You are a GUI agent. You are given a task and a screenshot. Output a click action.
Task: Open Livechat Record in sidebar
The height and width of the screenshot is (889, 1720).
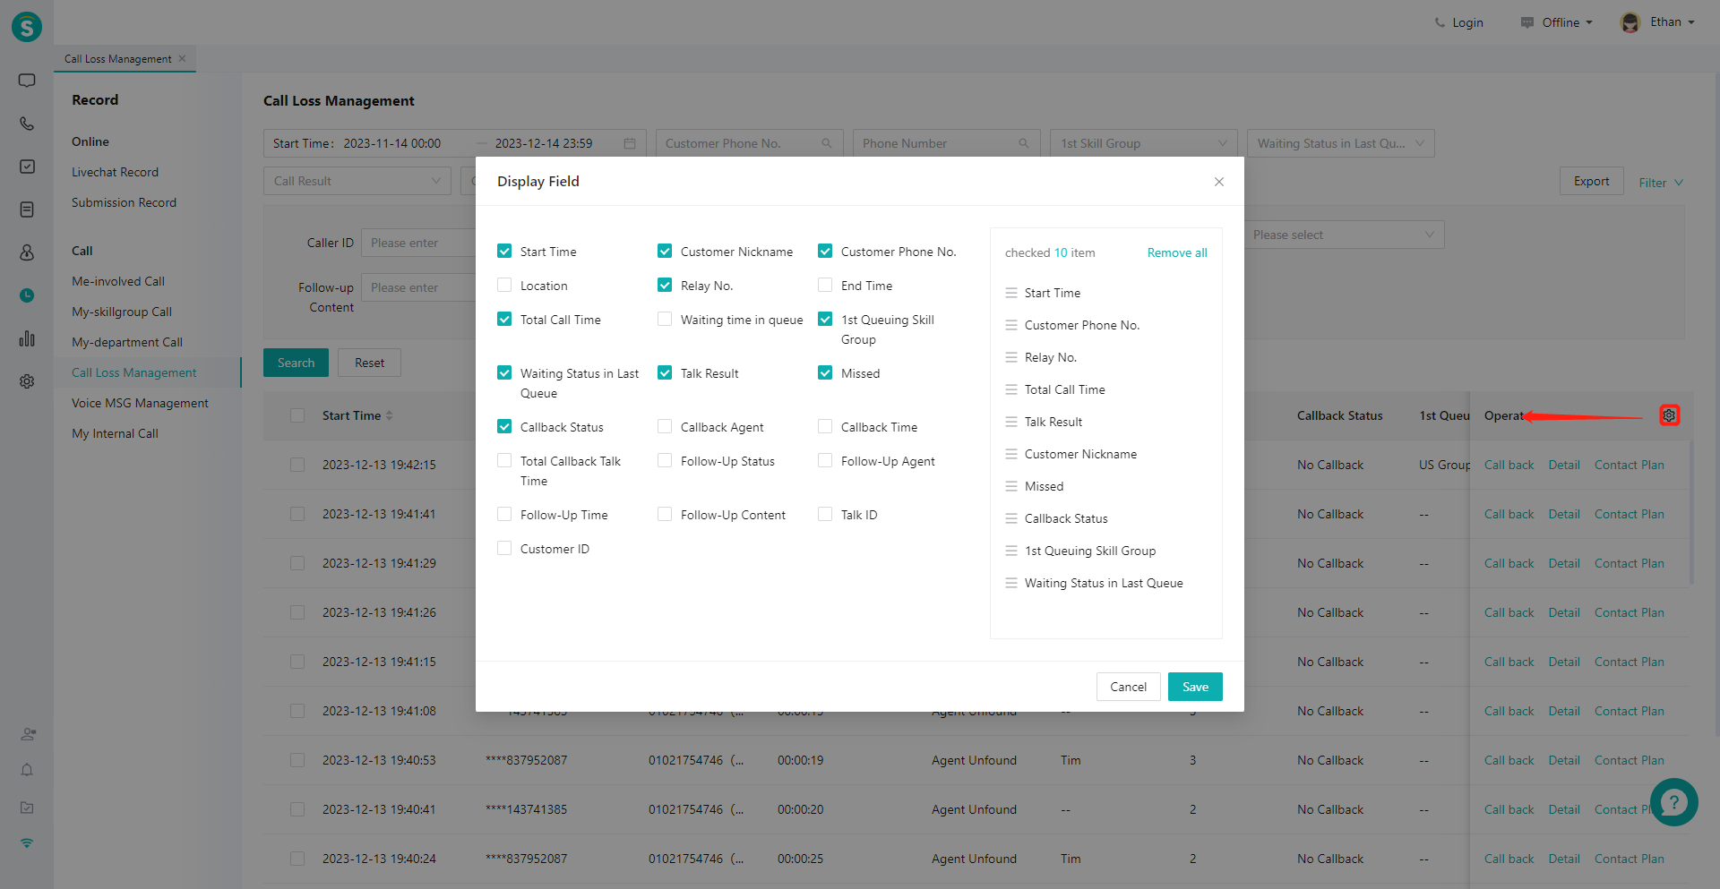click(115, 172)
